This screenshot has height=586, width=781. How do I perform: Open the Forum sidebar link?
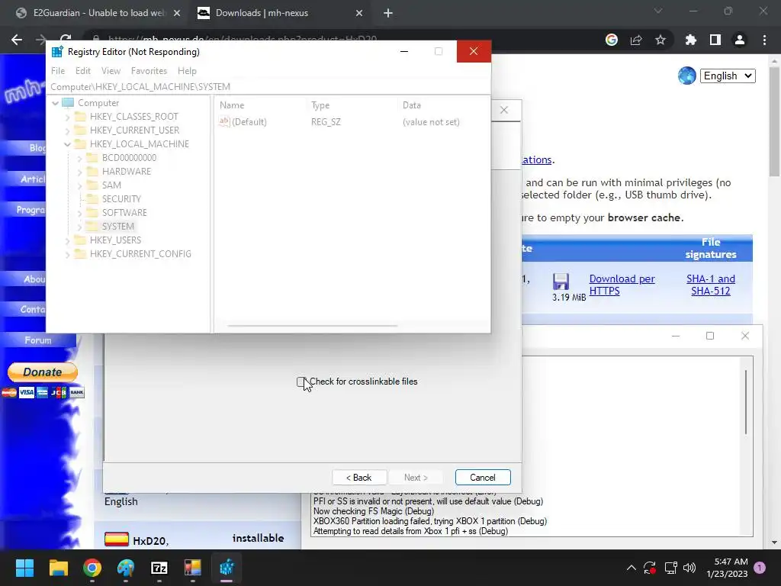coord(38,340)
